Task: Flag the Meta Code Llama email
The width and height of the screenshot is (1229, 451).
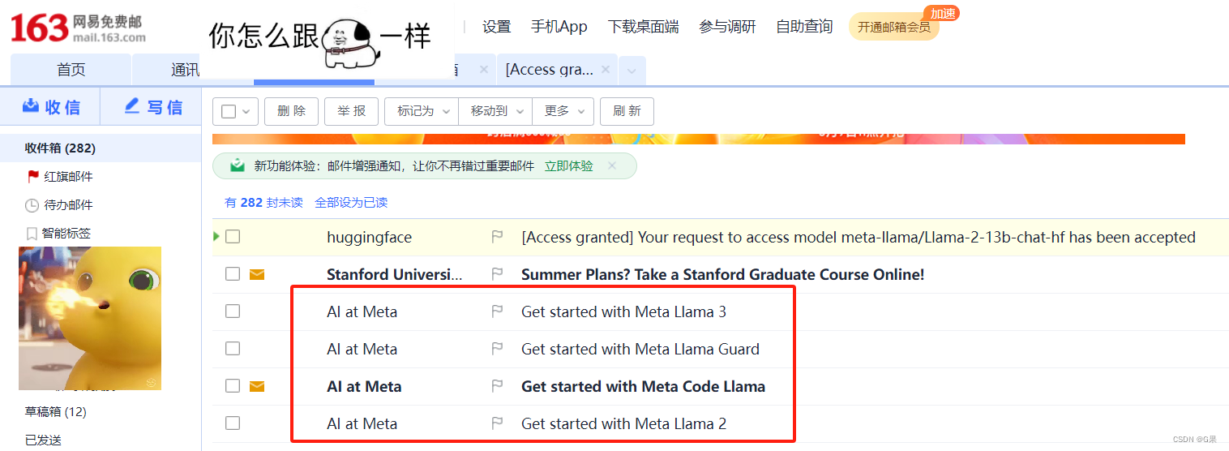Action: tap(497, 386)
